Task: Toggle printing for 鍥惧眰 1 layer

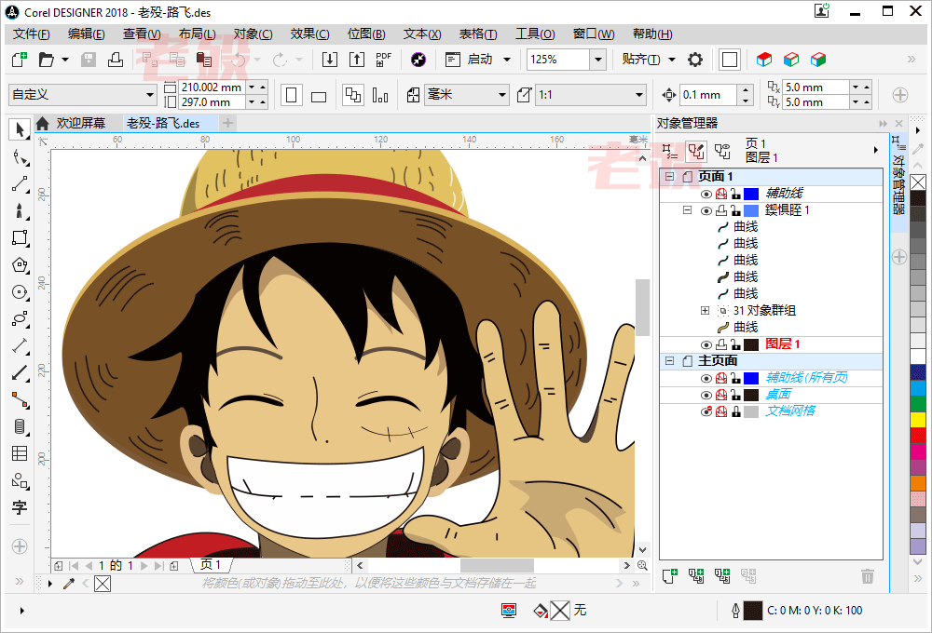Action: point(721,210)
